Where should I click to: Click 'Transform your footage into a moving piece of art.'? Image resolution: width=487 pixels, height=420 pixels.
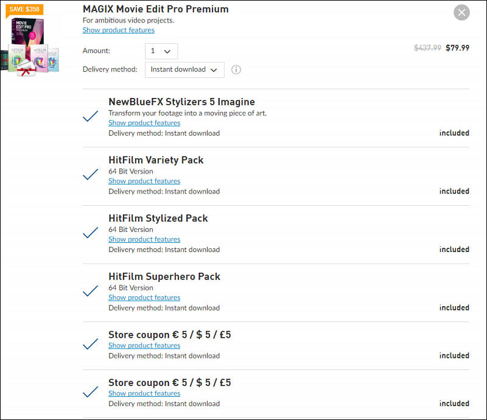187,113
